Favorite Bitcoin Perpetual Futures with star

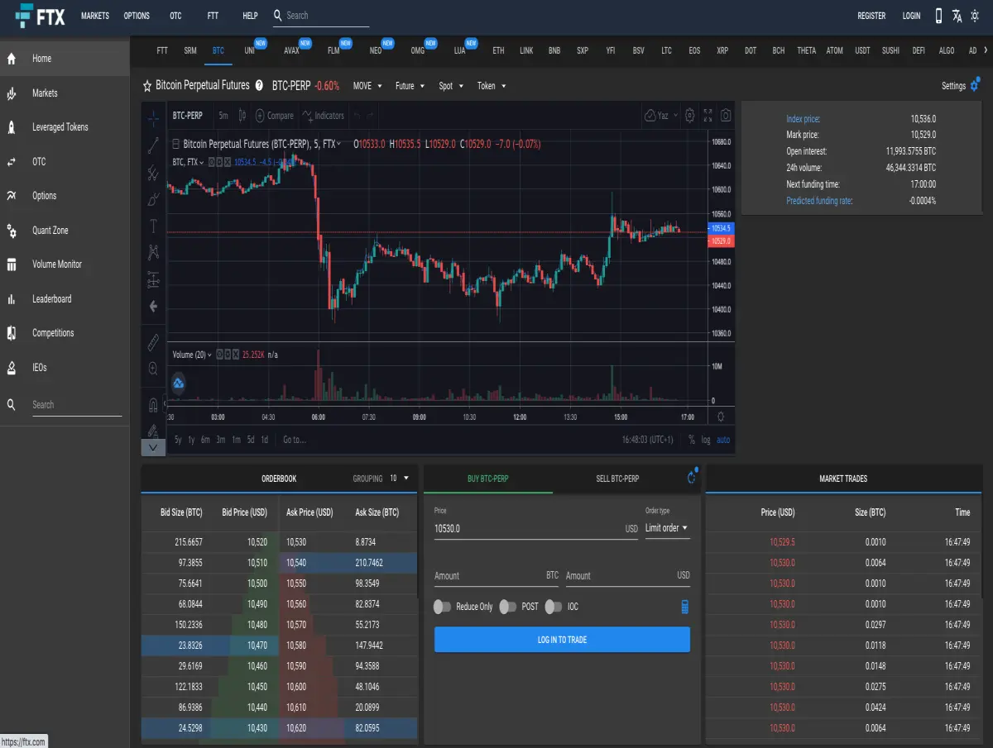click(x=147, y=86)
